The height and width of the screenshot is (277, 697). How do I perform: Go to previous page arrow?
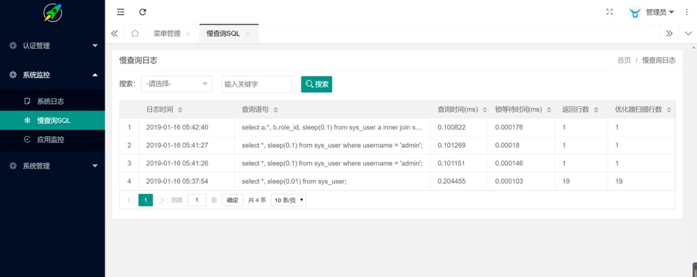129,200
